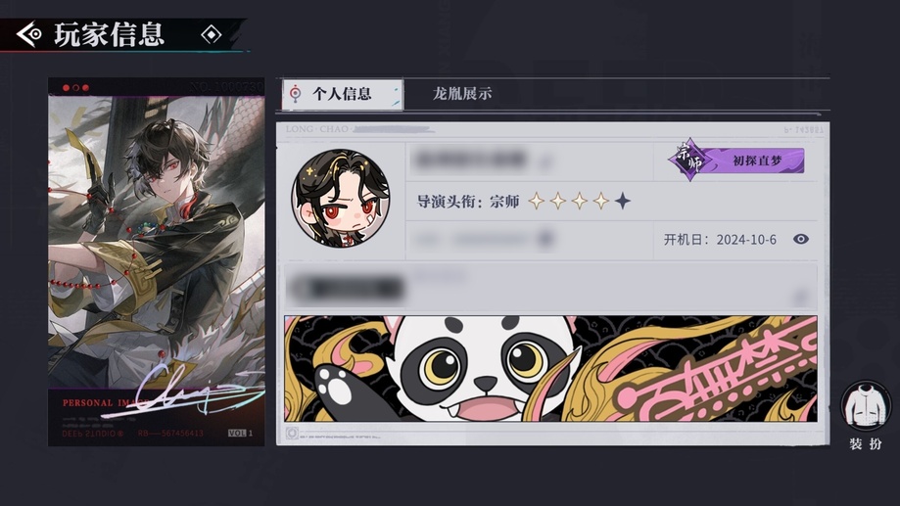Open the 装扮 outfit jacket icon

[x=866, y=406]
